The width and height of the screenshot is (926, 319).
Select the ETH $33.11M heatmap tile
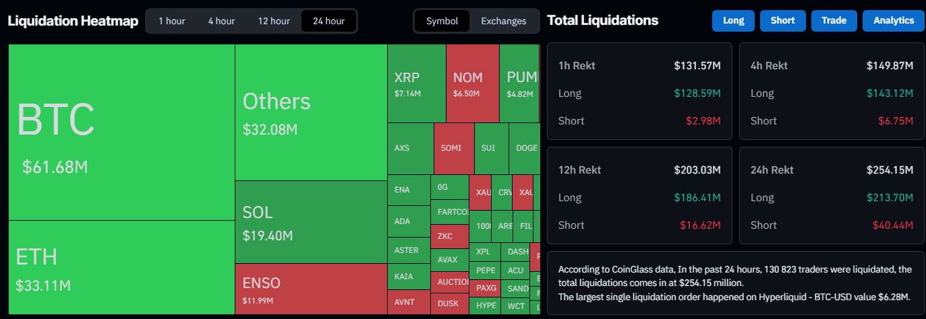pyautogui.click(x=121, y=267)
